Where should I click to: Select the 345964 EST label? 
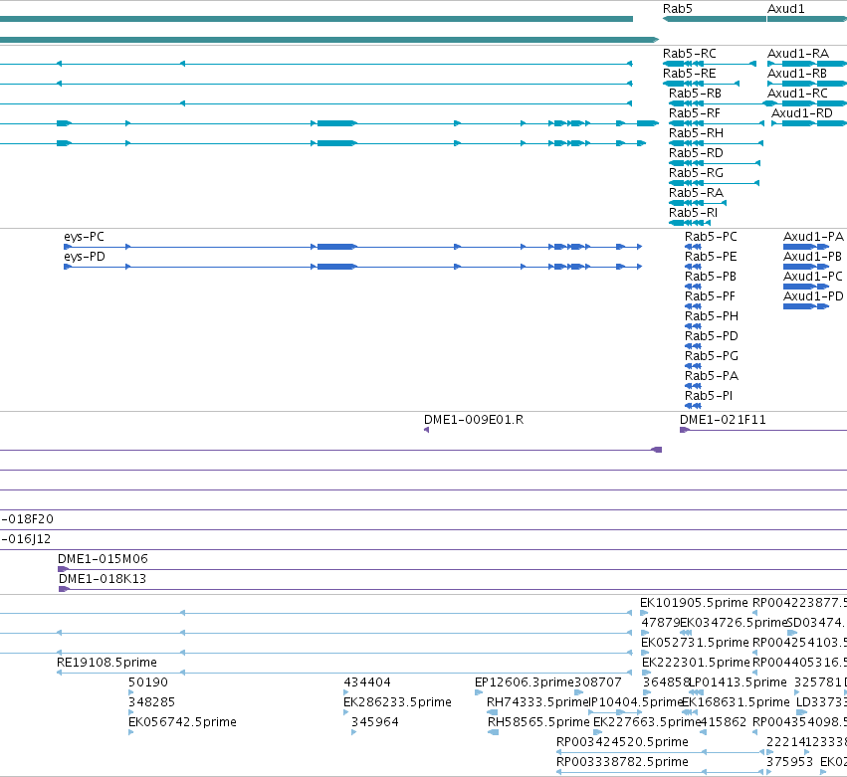(x=375, y=723)
